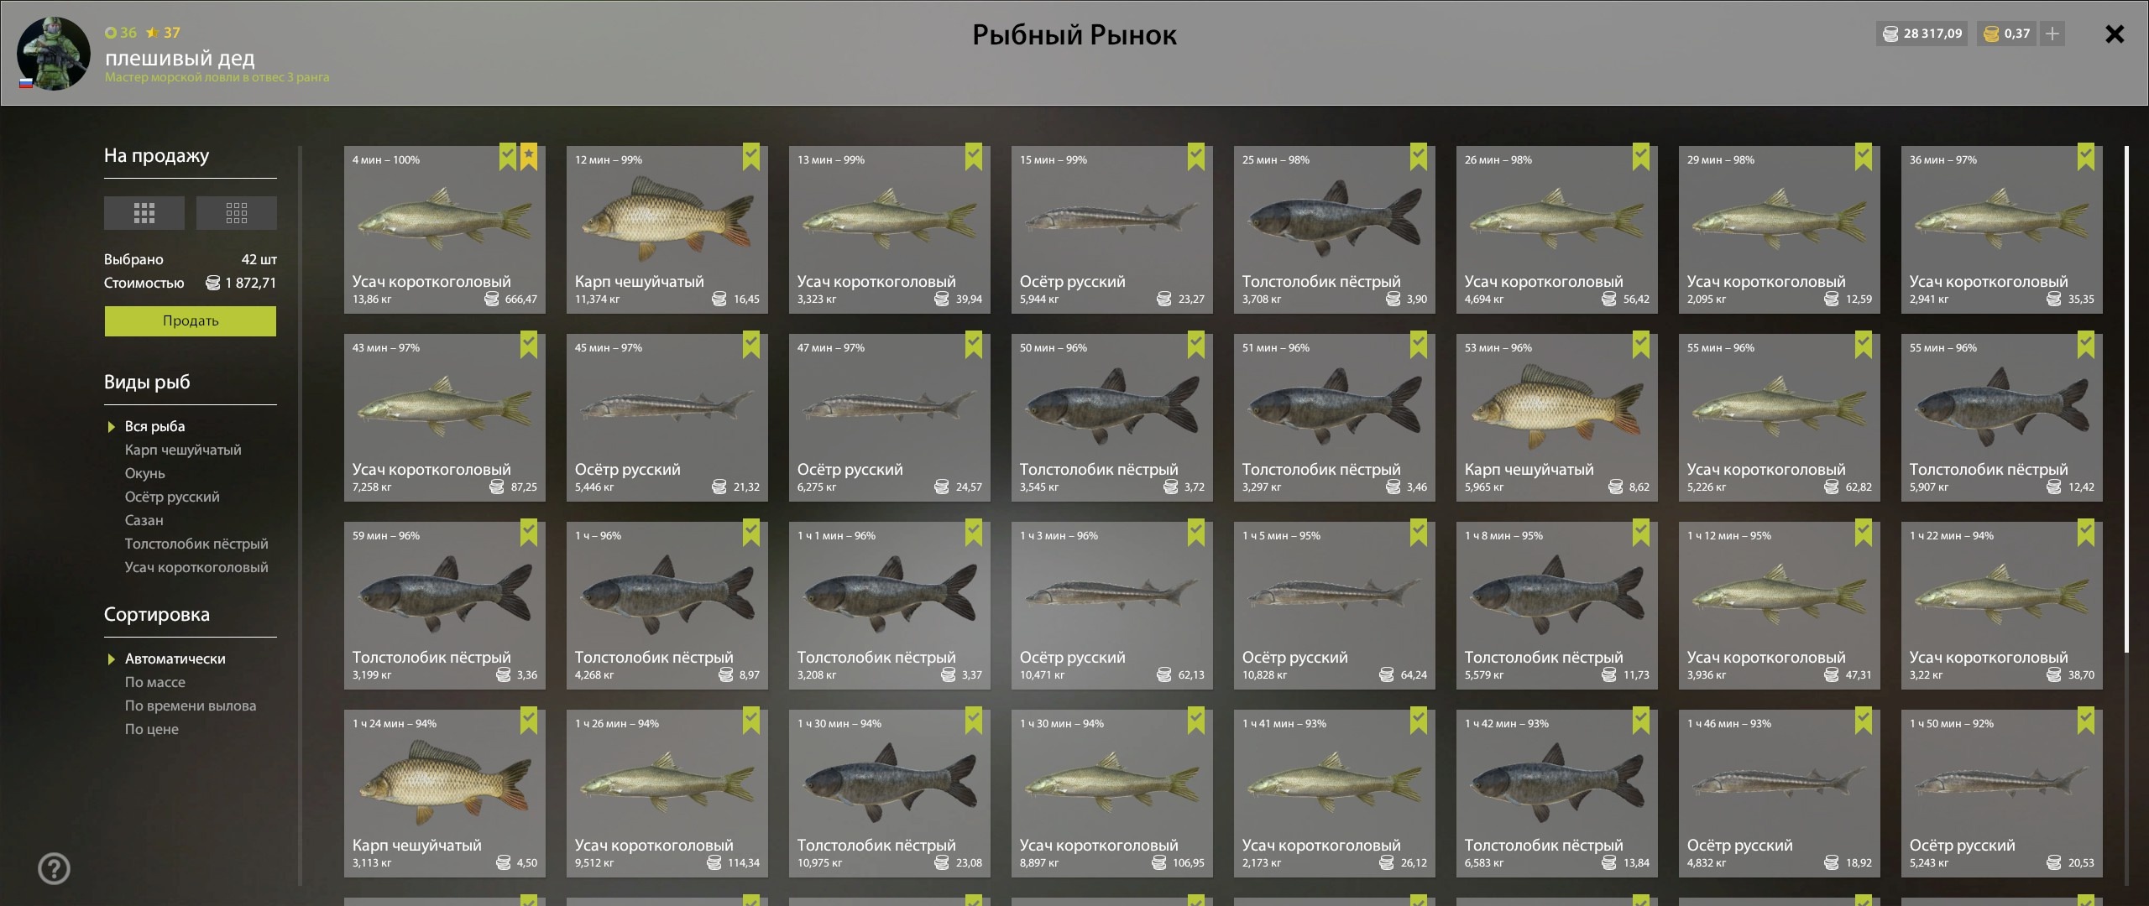This screenshot has height=906, width=2149.
Task: Click the player avatar portrait
Action: [54, 53]
